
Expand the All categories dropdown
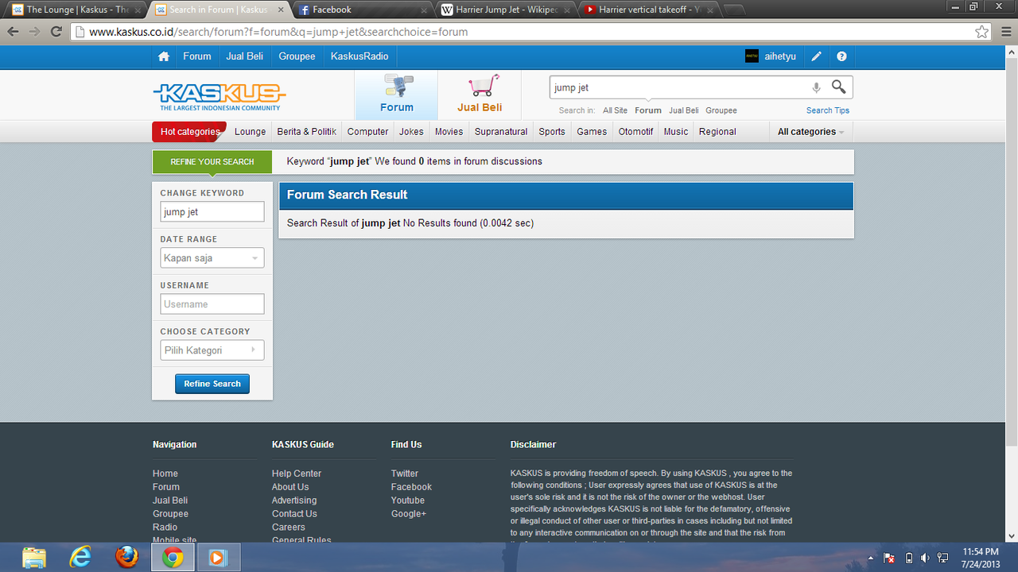click(810, 132)
